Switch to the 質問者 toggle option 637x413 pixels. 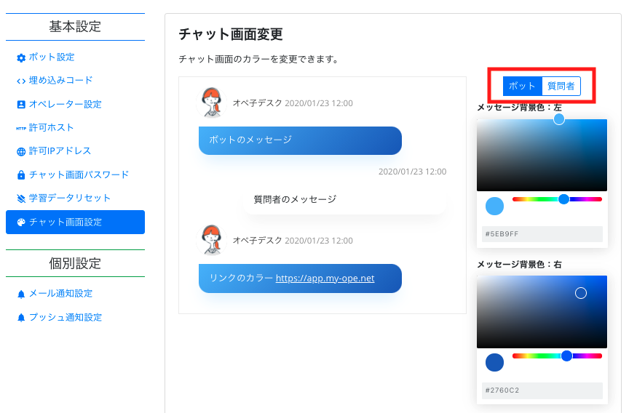pyautogui.click(x=561, y=86)
